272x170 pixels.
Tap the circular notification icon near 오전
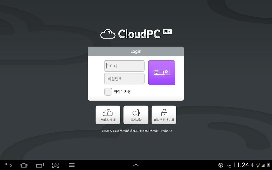click(220, 165)
